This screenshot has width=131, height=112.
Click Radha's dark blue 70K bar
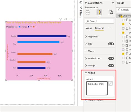point(42,36)
